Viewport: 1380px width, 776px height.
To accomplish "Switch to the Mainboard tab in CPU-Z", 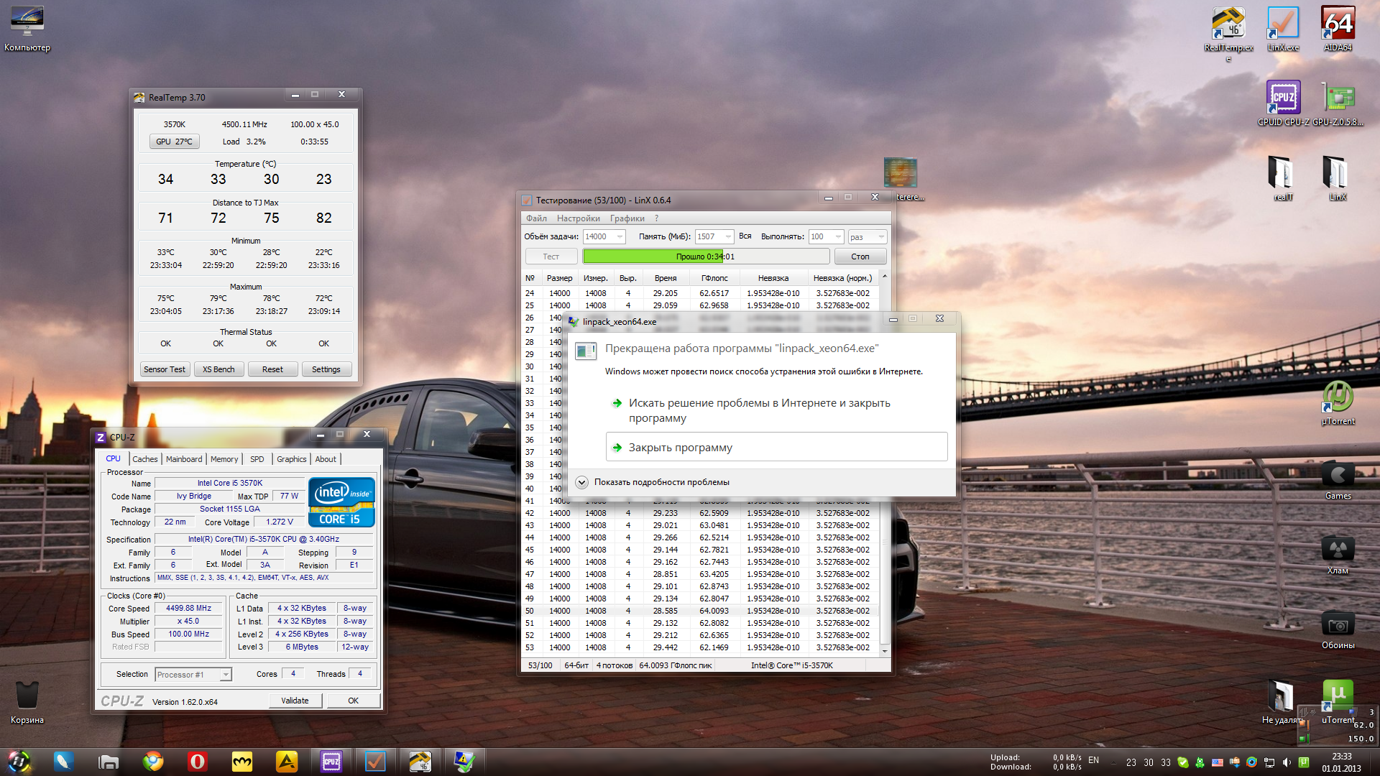I will coord(184,459).
